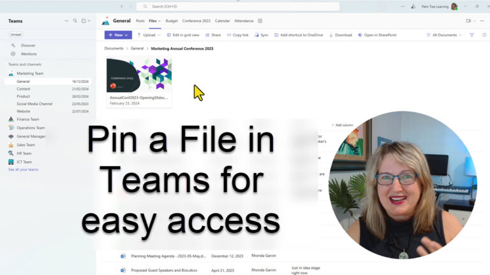
Task: Open the All Documents view dropdown
Action: 444,35
